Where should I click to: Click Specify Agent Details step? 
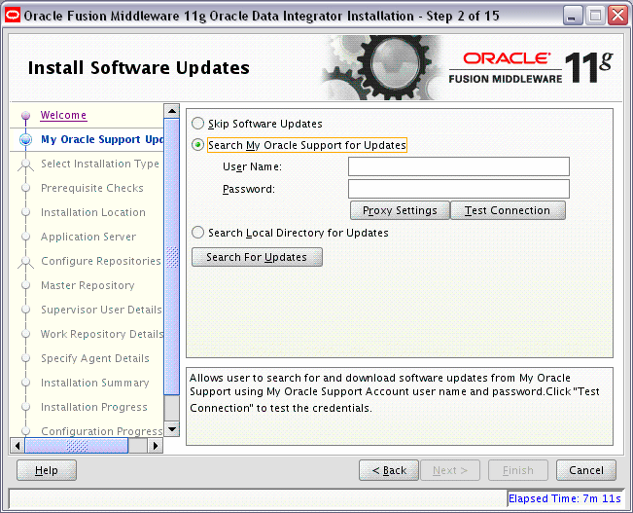(95, 358)
